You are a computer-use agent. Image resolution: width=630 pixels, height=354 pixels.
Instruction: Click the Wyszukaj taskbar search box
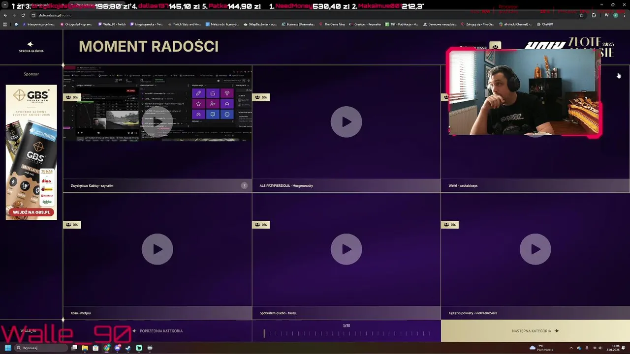(x=41, y=348)
